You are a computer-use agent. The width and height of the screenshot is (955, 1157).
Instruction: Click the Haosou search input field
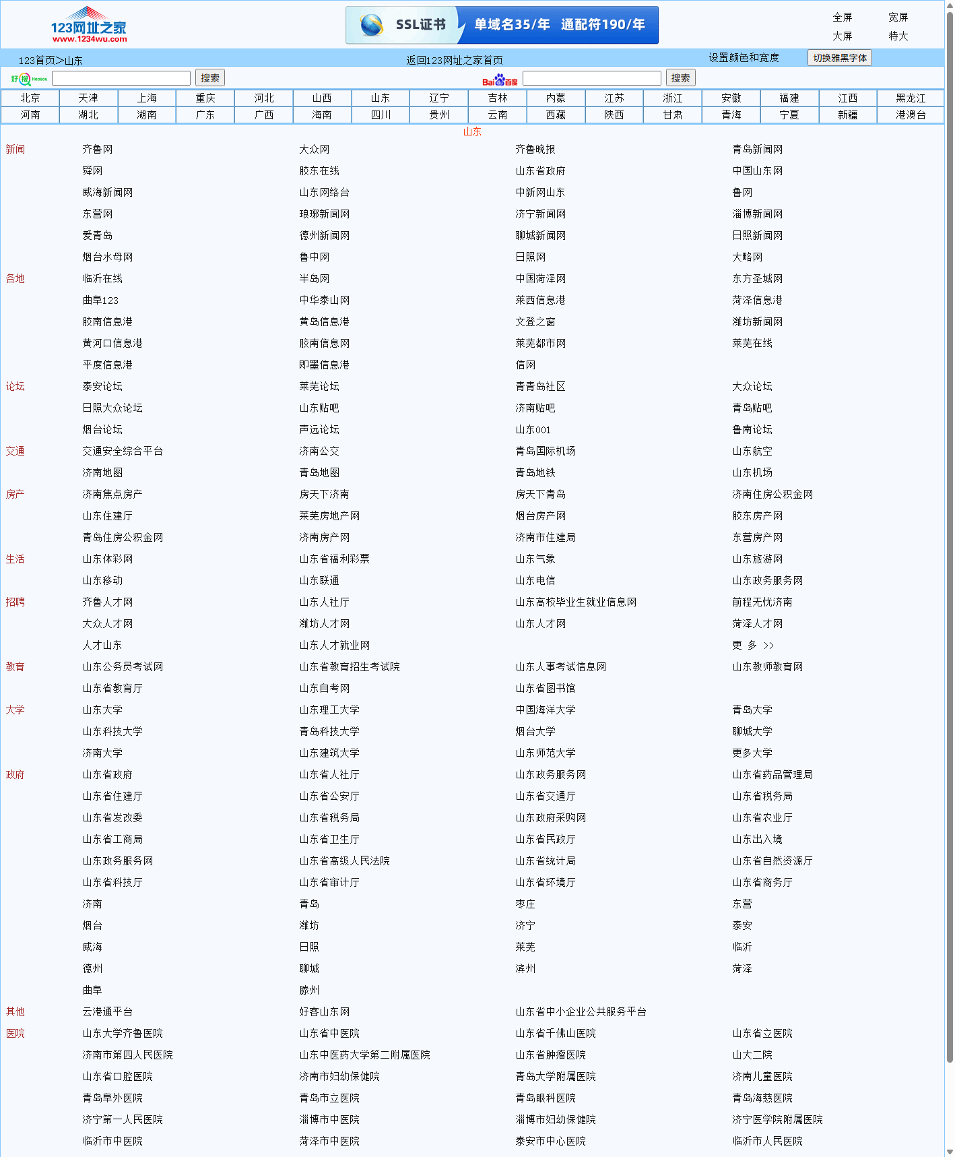(121, 78)
